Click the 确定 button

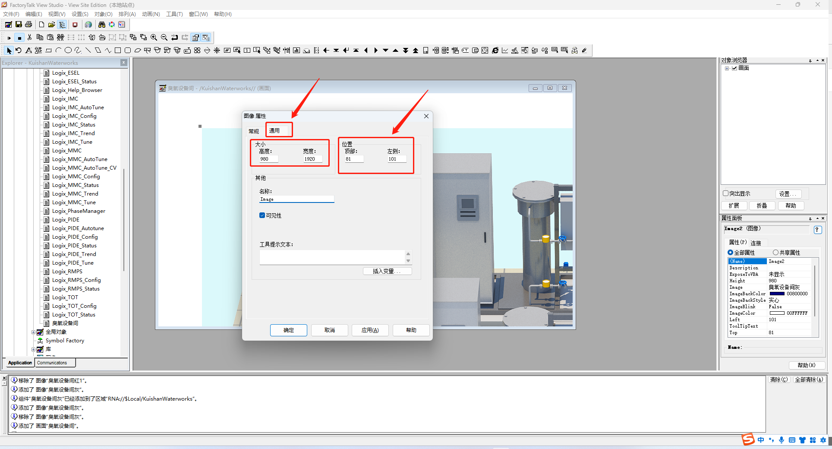coord(289,330)
